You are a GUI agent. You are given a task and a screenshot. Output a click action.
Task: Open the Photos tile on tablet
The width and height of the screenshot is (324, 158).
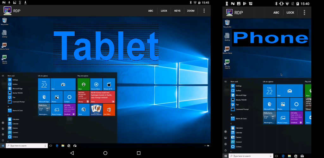click(x=57, y=97)
